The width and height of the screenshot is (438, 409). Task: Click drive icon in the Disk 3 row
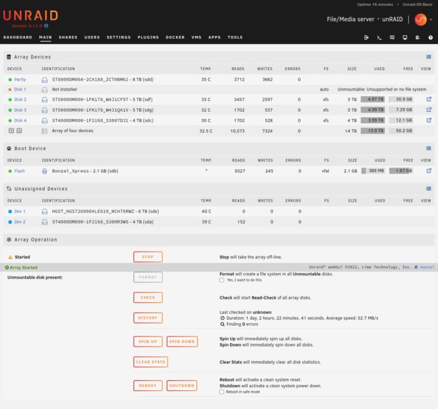coord(44,110)
